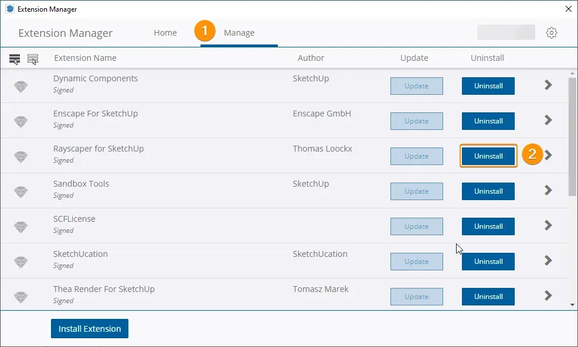Click the scrollbar down arrow
This screenshot has height=347, width=578.
point(573,305)
